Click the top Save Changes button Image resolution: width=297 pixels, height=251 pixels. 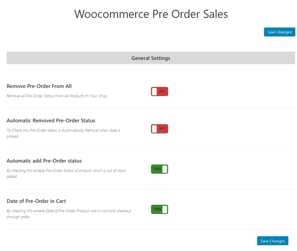coord(279,32)
